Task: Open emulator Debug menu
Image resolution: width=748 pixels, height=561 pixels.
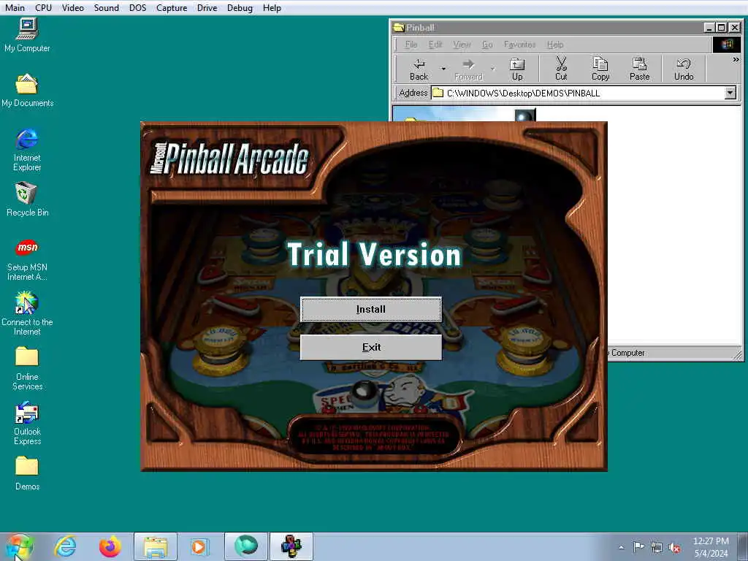Action: (240, 7)
